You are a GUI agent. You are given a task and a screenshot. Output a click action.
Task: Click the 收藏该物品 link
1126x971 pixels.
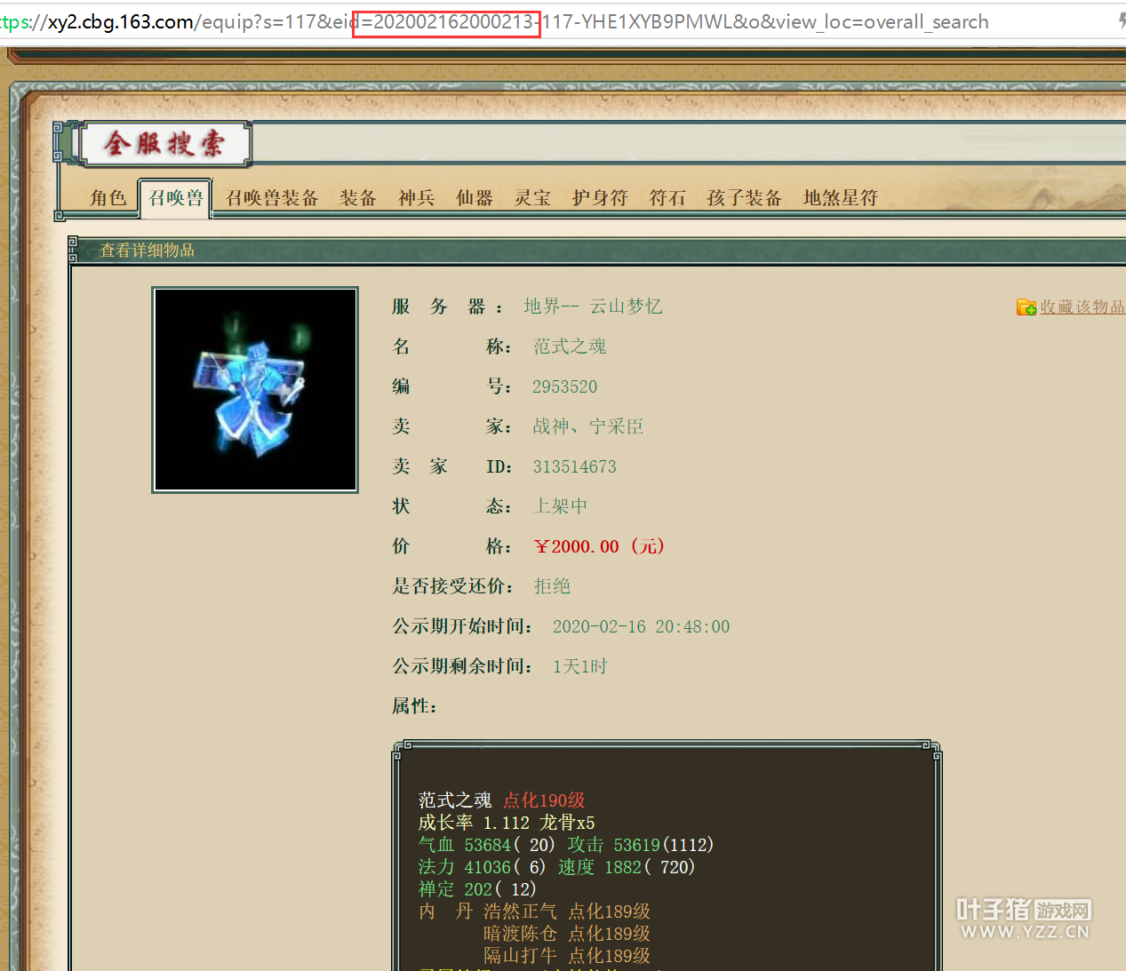tap(1082, 307)
